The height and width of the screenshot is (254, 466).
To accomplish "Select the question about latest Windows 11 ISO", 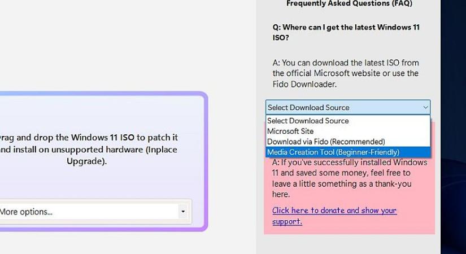I will click(346, 32).
